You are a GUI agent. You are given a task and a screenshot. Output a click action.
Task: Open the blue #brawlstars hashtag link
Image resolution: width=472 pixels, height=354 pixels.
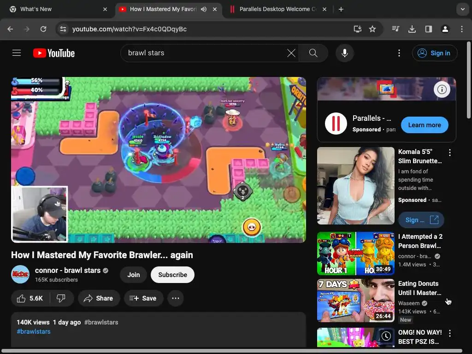coord(34,331)
